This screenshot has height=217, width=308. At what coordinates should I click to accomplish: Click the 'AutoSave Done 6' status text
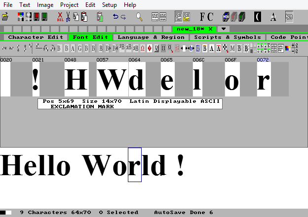[x=184, y=212]
